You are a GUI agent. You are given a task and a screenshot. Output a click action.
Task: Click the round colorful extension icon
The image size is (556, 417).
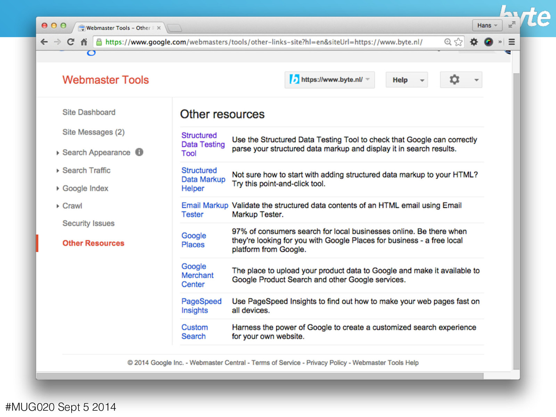pos(489,42)
